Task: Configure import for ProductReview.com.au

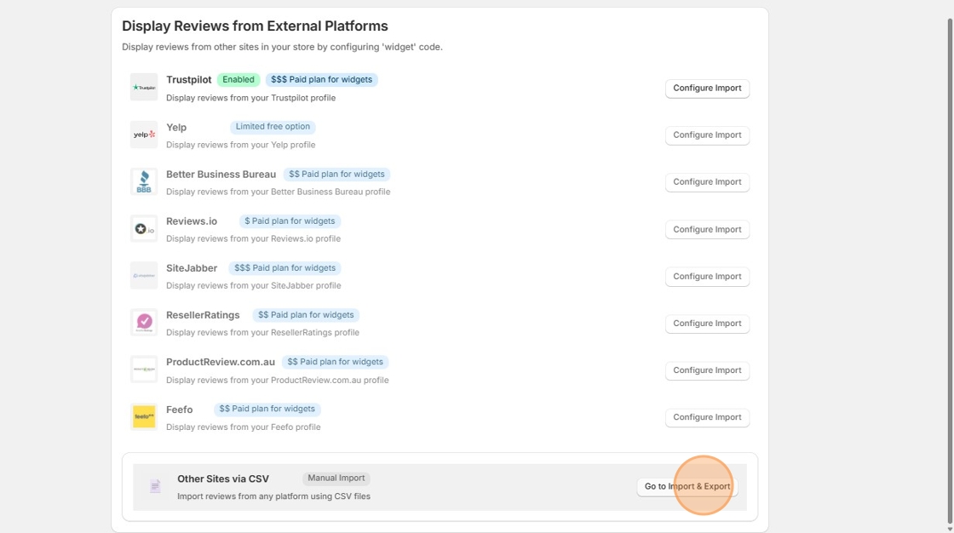Action: pyautogui.click(x=707, y=370)
